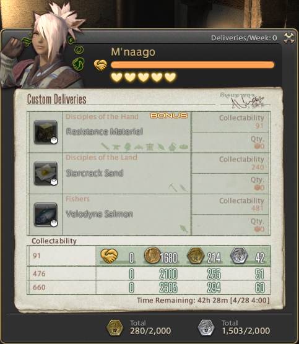Click the yellow scrip Total icon at bottom
Image resolution: width=299 pixels, height=344 pixels.
pyautogui.click(x=115, y=328)
